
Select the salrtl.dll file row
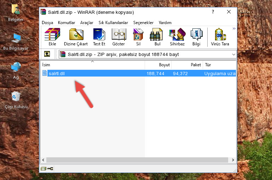(x=138, y=73)
